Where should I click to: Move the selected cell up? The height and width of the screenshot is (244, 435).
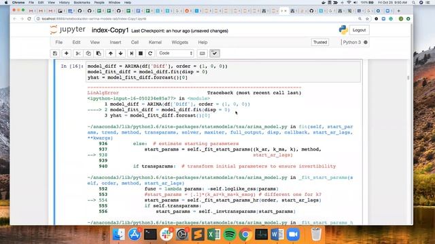111,54
